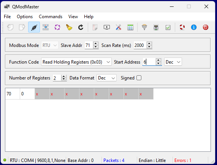217x165 pixels.
Task: Open Modbus RTU serial port settings icon
Action: click(x=144, y=27)
